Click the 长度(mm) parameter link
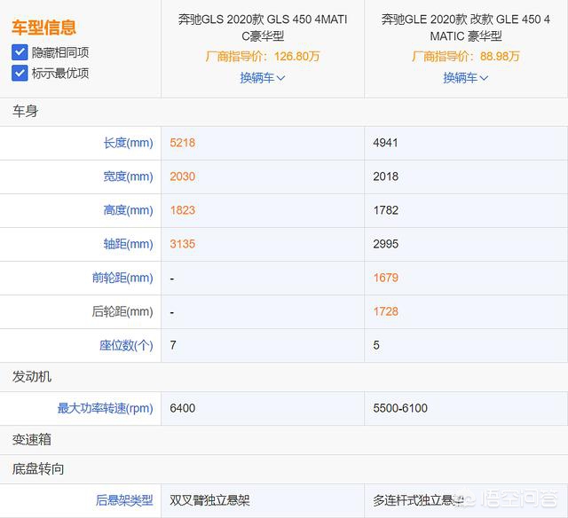The image size is (568, 518). tap(128, 143)
